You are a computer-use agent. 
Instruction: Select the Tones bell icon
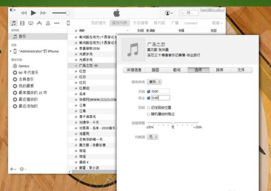click(x=48, y=23)
